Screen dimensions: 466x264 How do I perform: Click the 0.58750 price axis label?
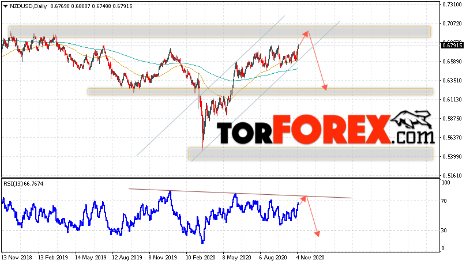point(452,119)
